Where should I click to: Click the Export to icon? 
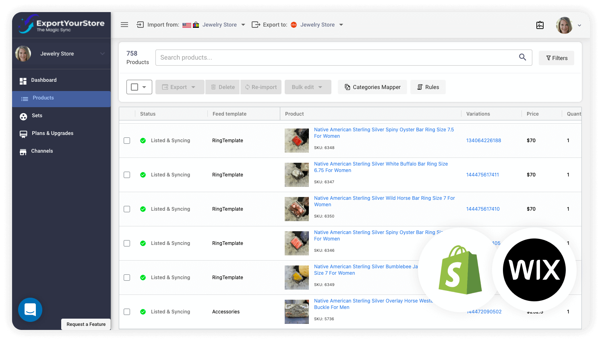point(256,25)
